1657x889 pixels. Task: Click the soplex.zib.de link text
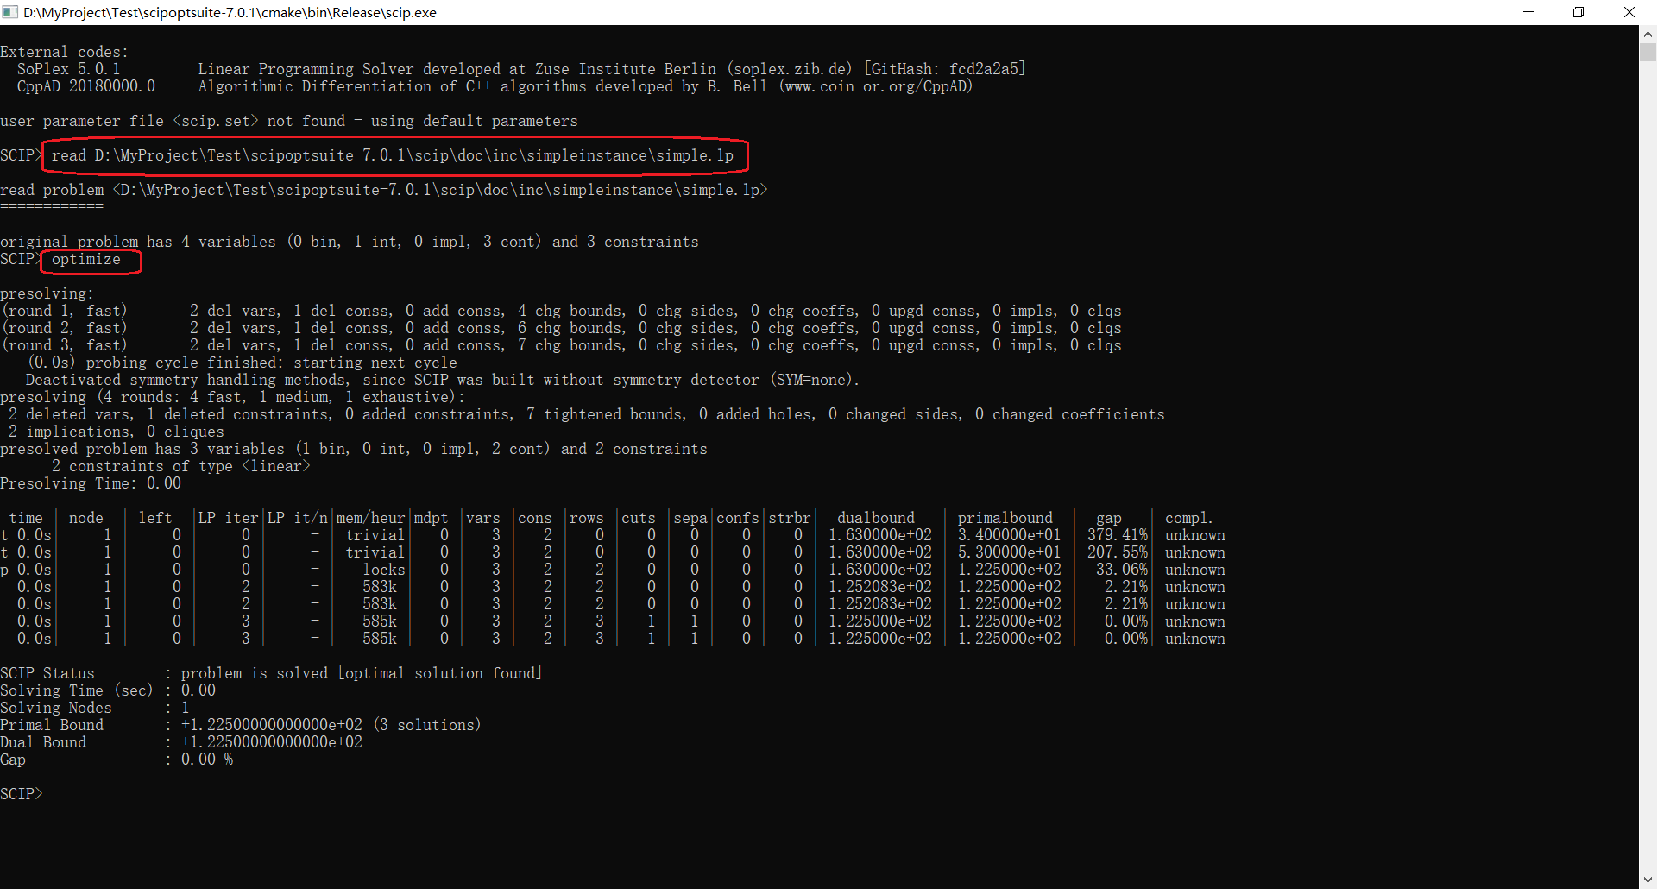click(791, 68)
